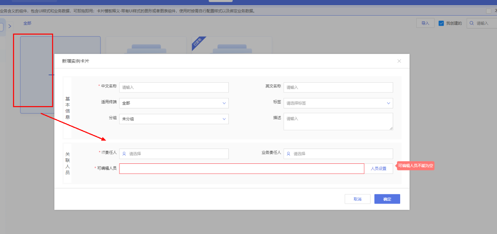Click the IT责任人 selection field
This screenshot has height=234, width=497.
[174, 154]
